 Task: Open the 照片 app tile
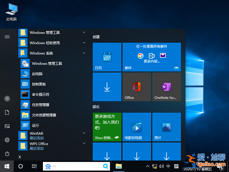166,127
